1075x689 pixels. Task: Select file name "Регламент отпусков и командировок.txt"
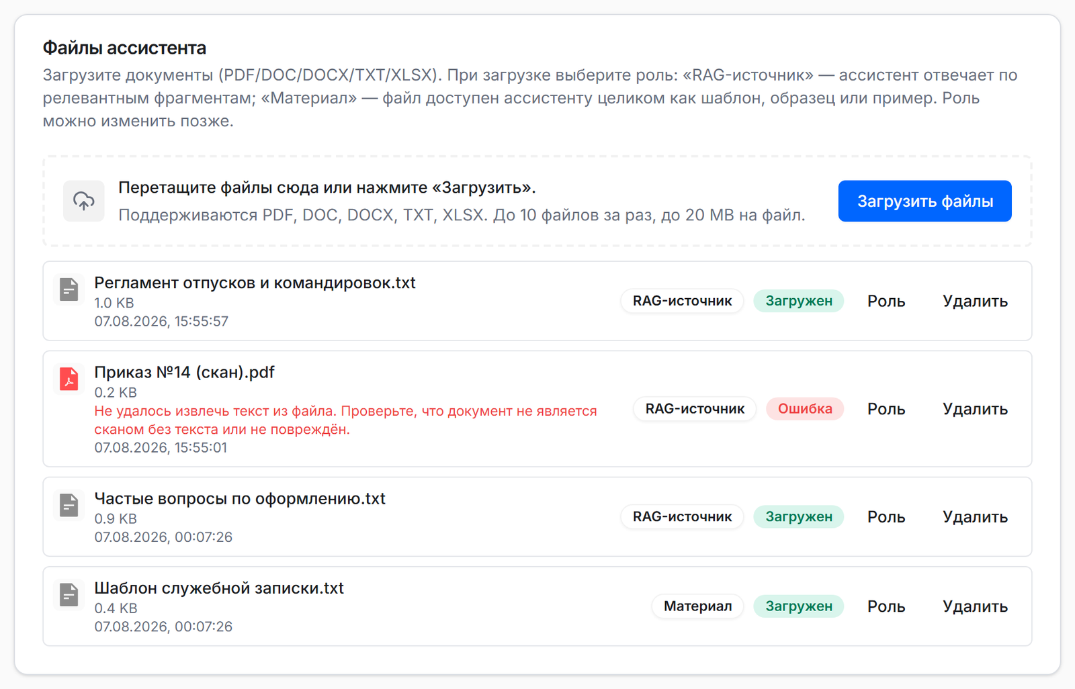(x=255, y=283)
